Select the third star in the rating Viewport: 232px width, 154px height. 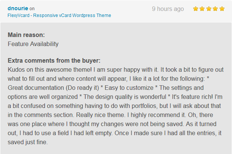pos(209,9)
